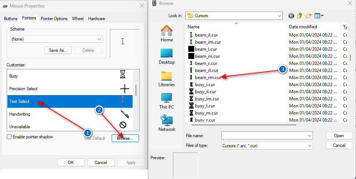Switch to the Buttons tab
Screen dimensions: 356x179
click(11, 19)
